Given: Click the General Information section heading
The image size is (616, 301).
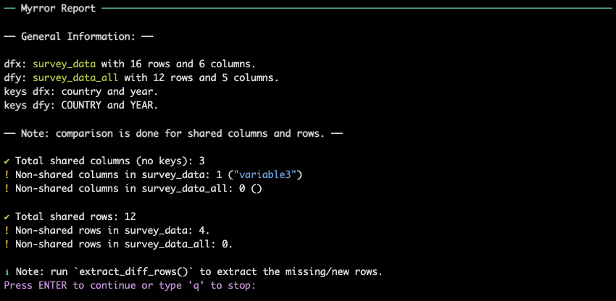Looking at the screenshot, I should pos(78,36).
